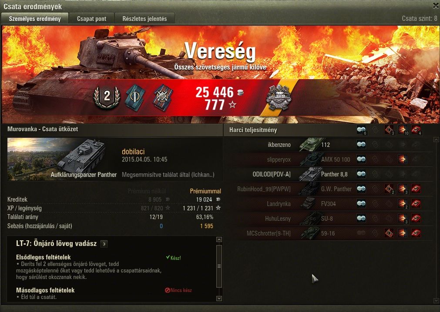Switch to the Csapat pont tab
440x312 pixels.
pyautogui.click(x=92, y=19)
